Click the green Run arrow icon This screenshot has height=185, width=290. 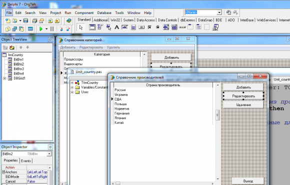pos(41,29)
